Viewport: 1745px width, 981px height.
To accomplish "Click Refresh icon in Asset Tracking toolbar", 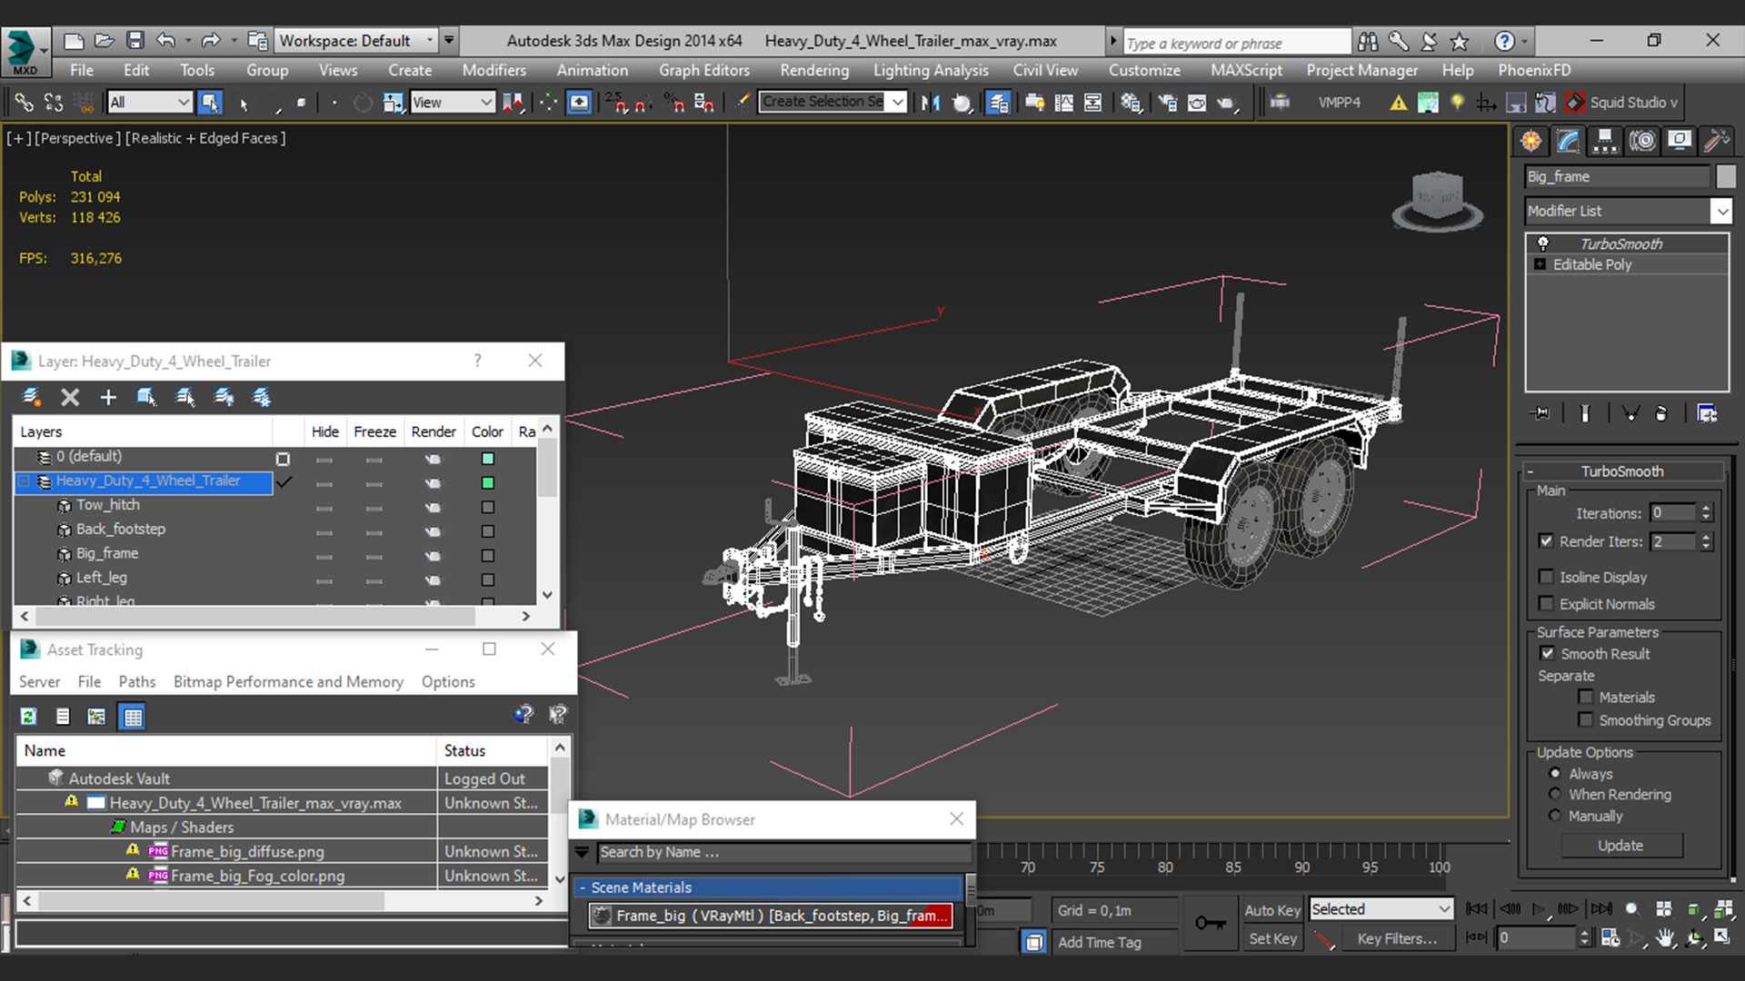I will [29, 717].
